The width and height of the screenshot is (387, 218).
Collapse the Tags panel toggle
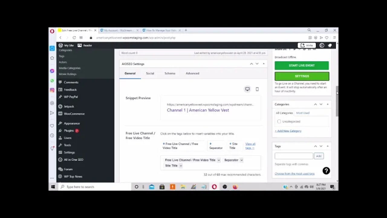tap(328, 146)
